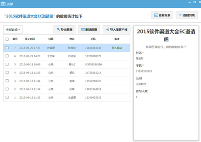Click the import arrow icon on 导入至客户库

pyautogui.click(x=107, y=30)
